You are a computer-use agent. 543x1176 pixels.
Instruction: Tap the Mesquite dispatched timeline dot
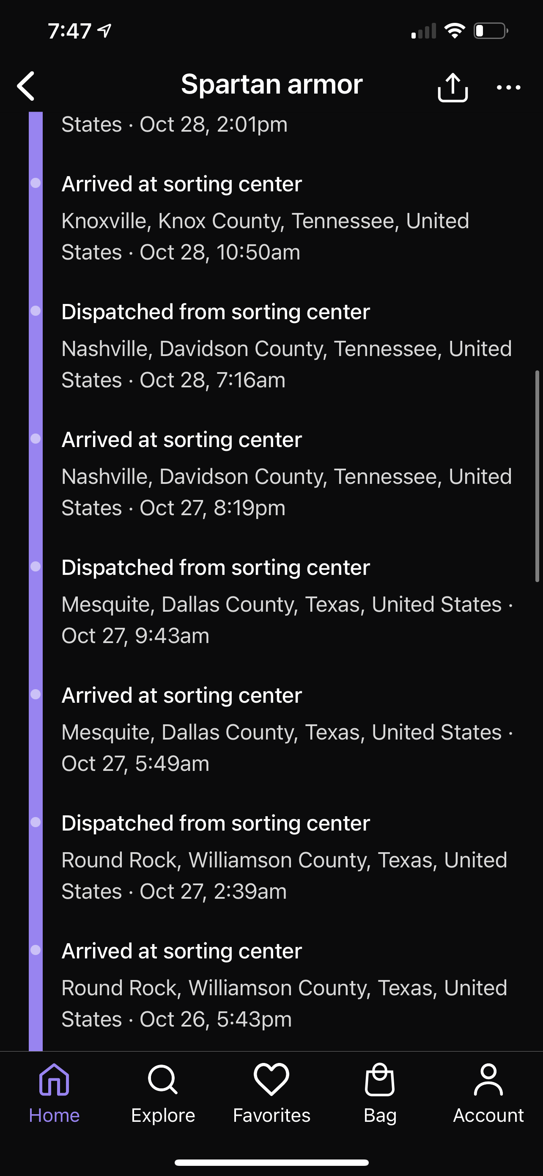coord(36,566)
